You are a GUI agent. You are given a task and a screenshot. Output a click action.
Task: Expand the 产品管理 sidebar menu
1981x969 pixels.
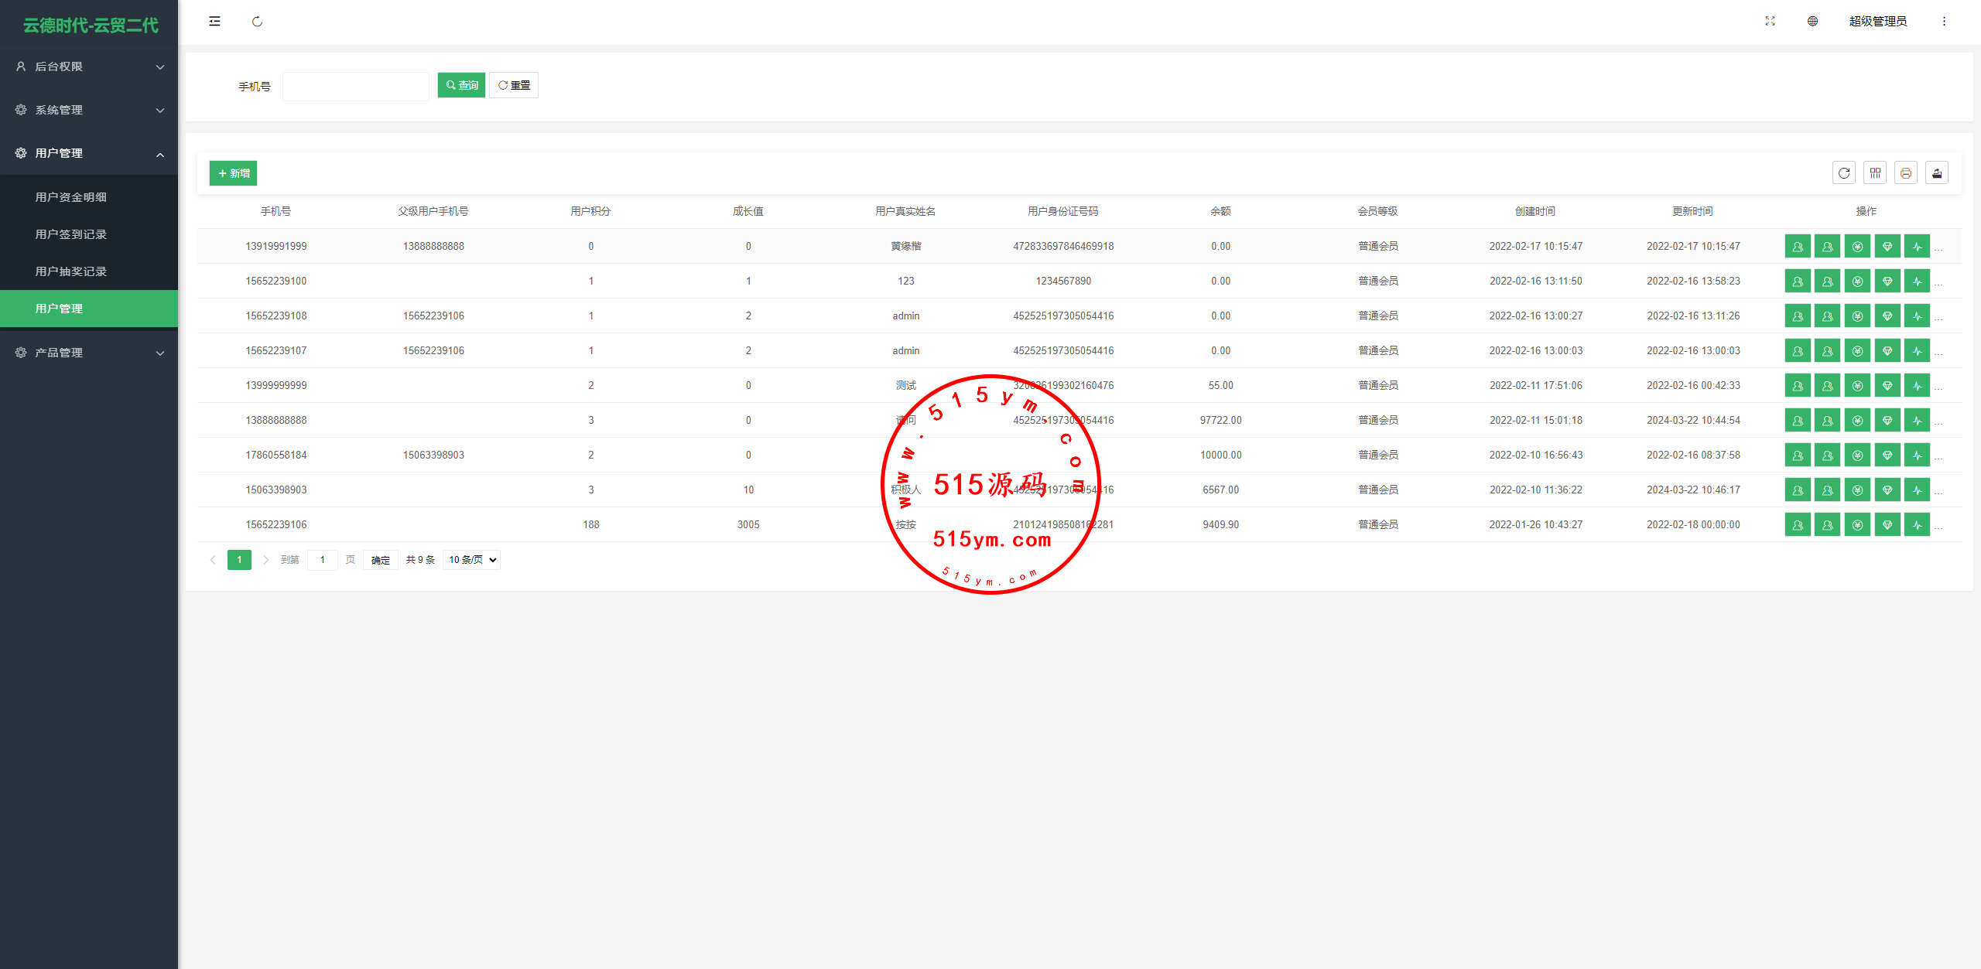(89, 353)
